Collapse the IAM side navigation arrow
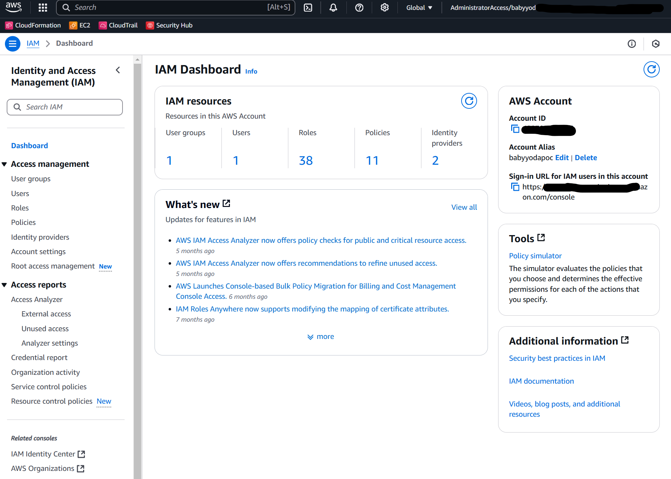 click(118, 70)
